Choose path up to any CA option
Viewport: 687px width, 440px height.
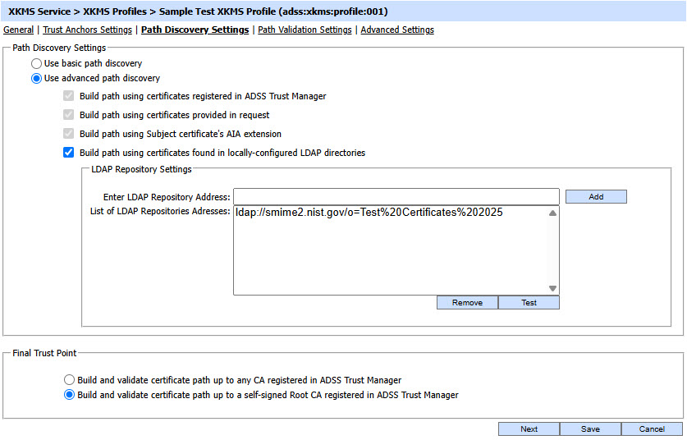click(x=70, y=380)
